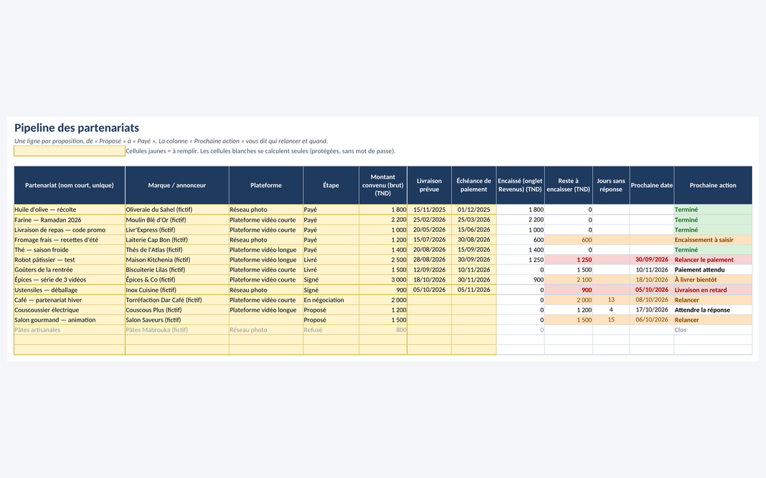The image size is (766, 478).
Task: Click the "Clos" action cell
Action: pos(713,330)
